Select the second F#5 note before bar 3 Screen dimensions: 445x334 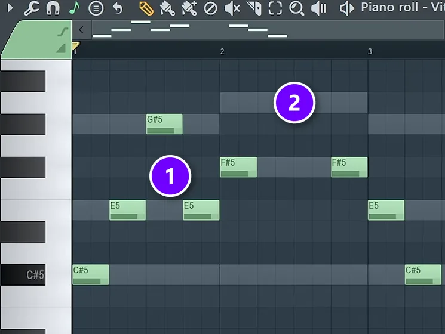click(x=349, y=167)
